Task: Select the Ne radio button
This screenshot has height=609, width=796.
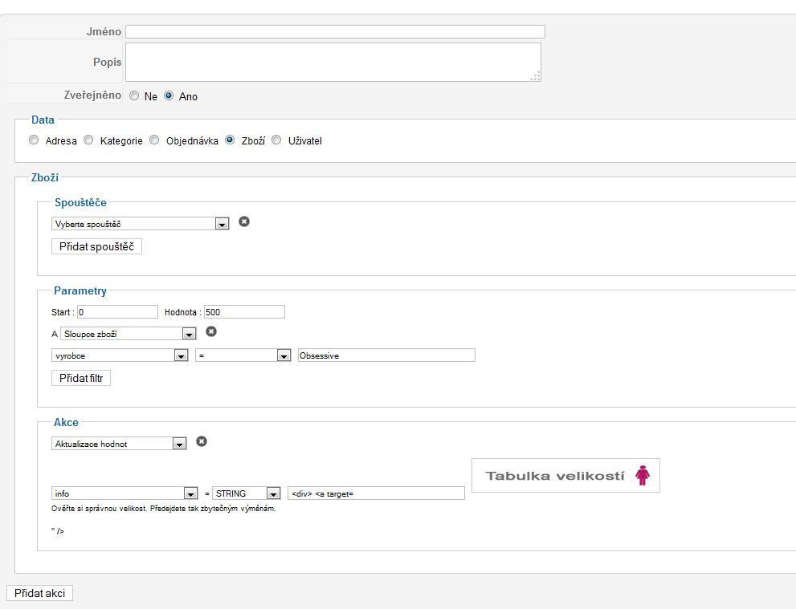Action: [134, 95]
